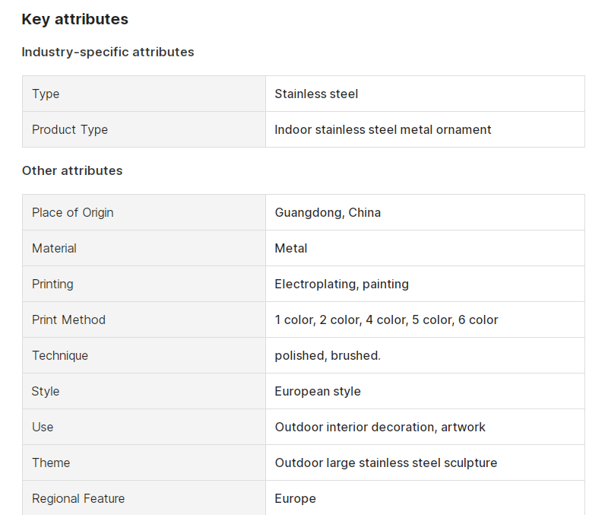This screenshot has width=608, height=515.
Task: Click the Print Method label
Action: [x=68, y=319]
